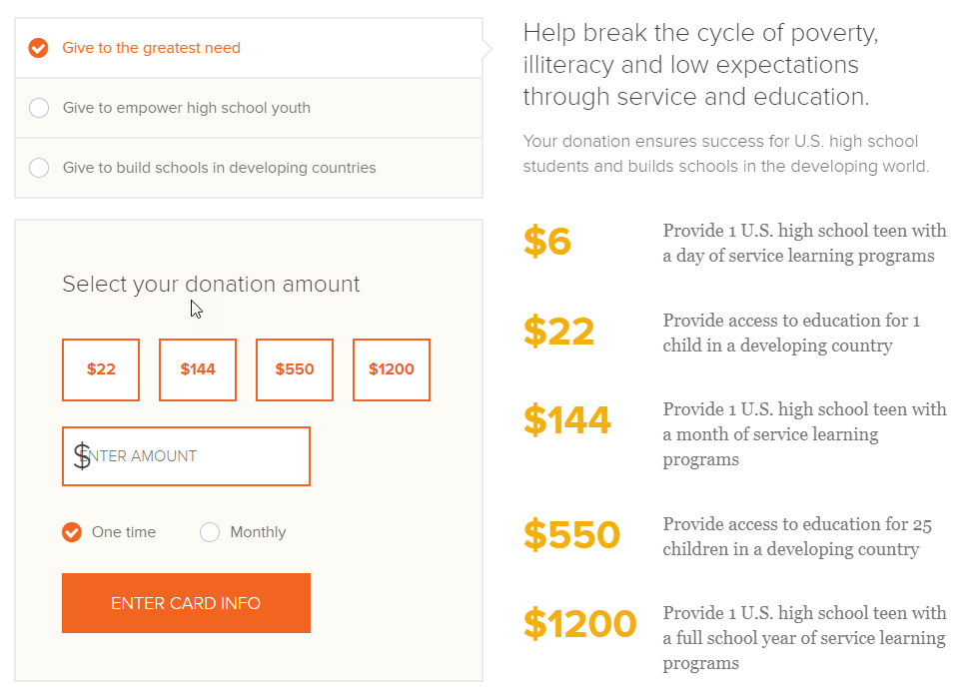
Task: Select the Monthly radio button
Action: [210, 532]
